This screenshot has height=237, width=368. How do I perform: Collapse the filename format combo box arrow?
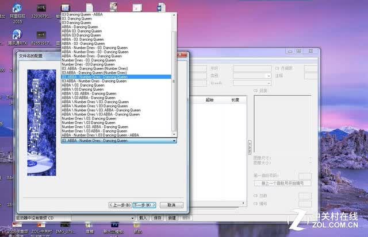(x=174, y=141)
